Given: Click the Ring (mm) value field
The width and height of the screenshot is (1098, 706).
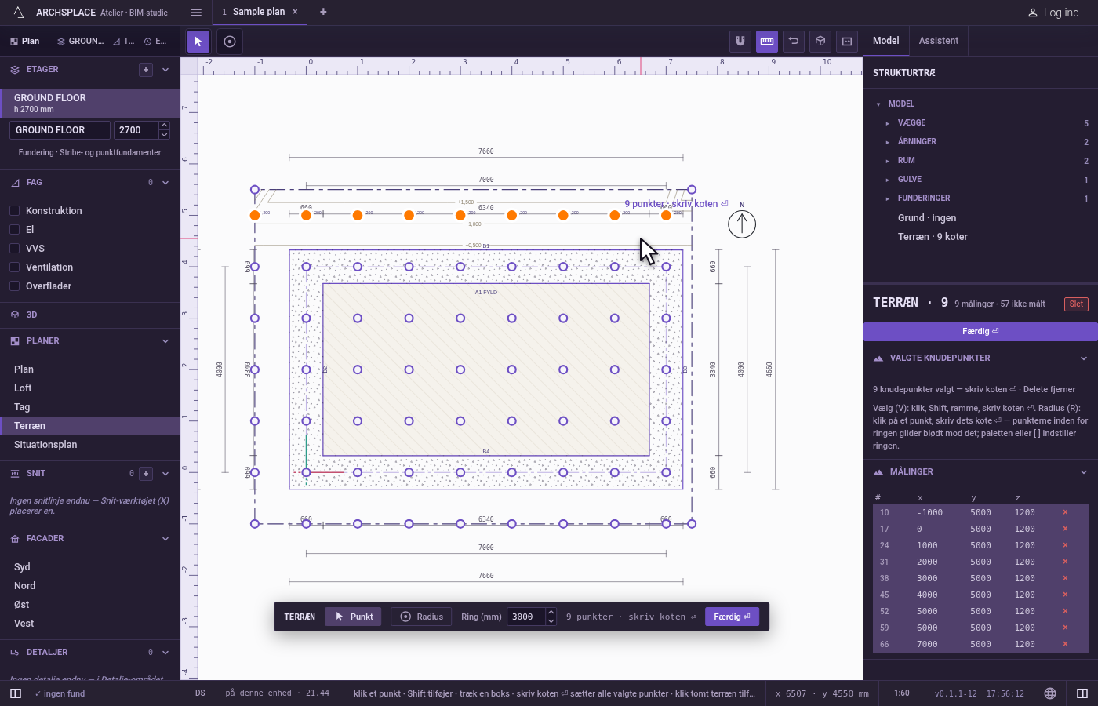Looking at the screenshot, I should (x=526, y=617).
